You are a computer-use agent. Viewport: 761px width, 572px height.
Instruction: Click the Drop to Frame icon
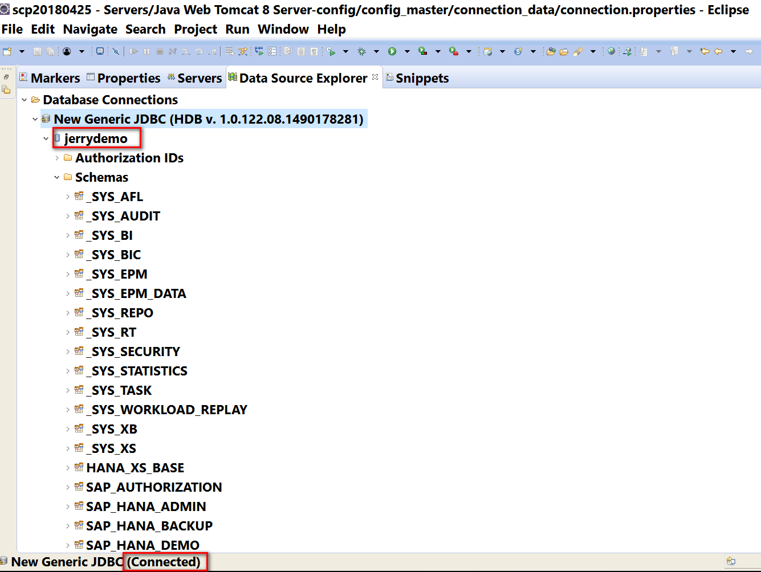229,51
